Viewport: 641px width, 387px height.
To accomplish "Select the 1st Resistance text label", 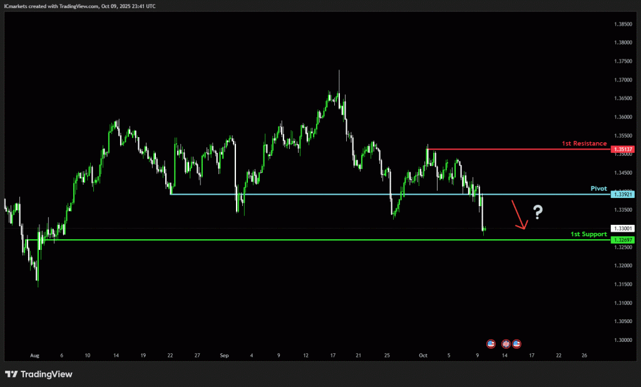I will click(583, 143).
